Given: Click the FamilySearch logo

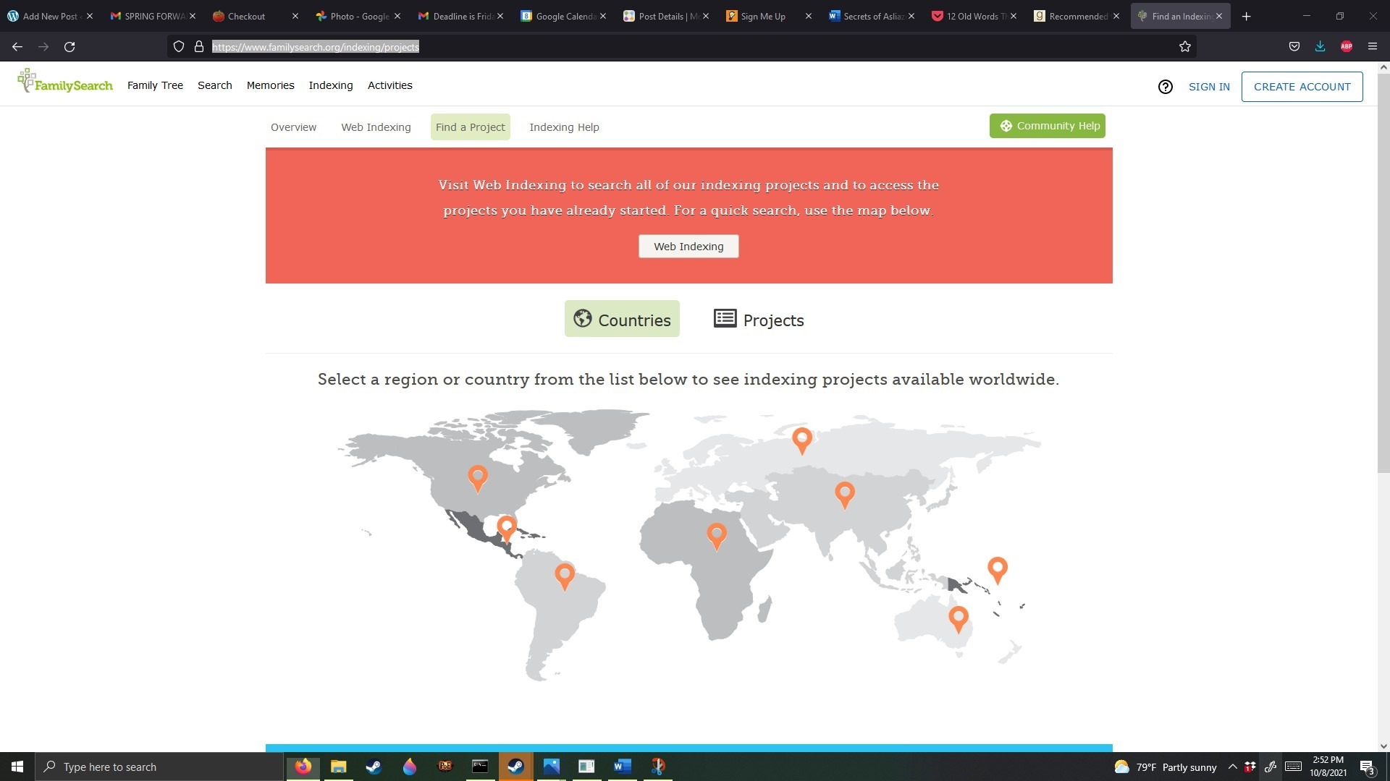Looking at the screenshot, I should click(65, 82).
